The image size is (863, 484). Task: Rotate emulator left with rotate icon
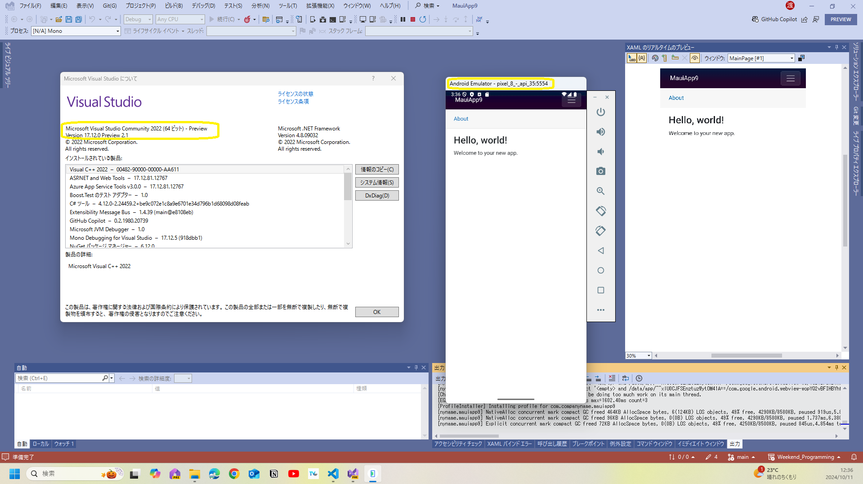click(x=601, y=211)
